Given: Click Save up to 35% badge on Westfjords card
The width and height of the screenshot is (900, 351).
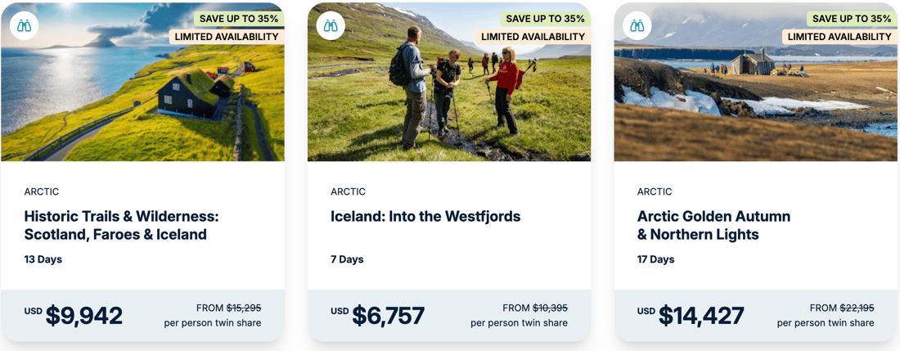Looking at the screenshot, I should [x=545, y=19].
